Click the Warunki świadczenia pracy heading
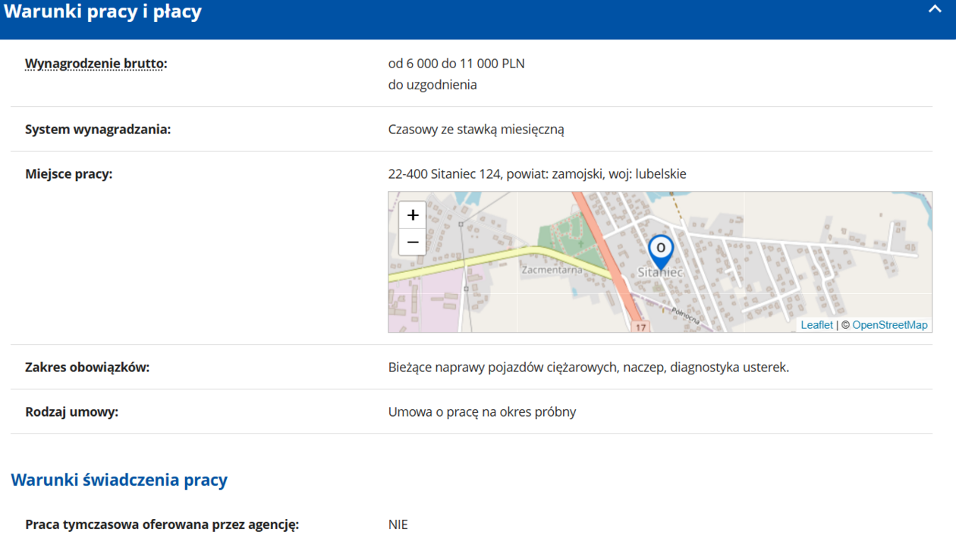956x541 pixels. pos(119,480)
